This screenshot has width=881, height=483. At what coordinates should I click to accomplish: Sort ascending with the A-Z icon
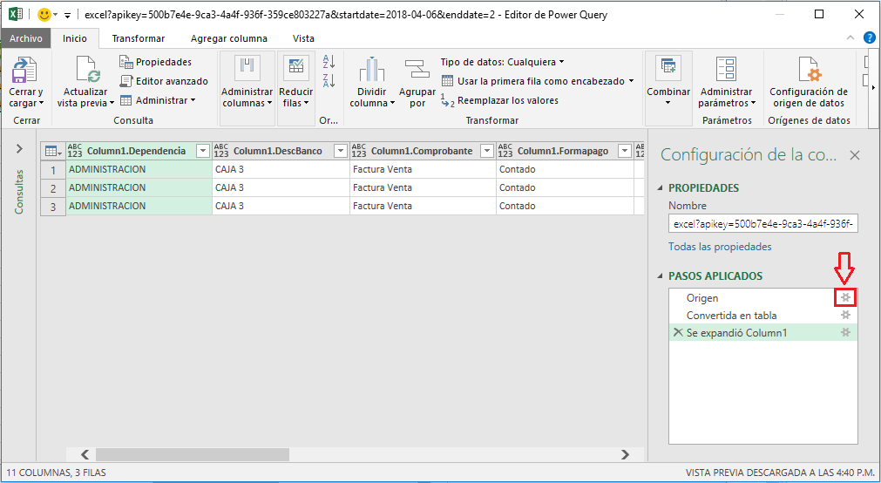coord(329,62)
